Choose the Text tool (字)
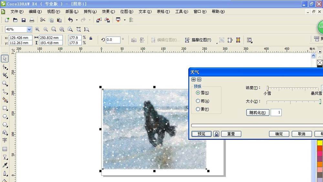This screenshot has width=323, height=182. tap(5, 140)
